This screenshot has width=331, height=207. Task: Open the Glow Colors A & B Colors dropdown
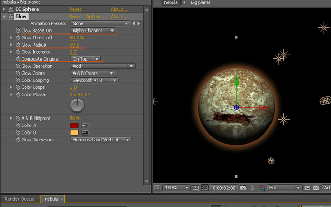93,73
